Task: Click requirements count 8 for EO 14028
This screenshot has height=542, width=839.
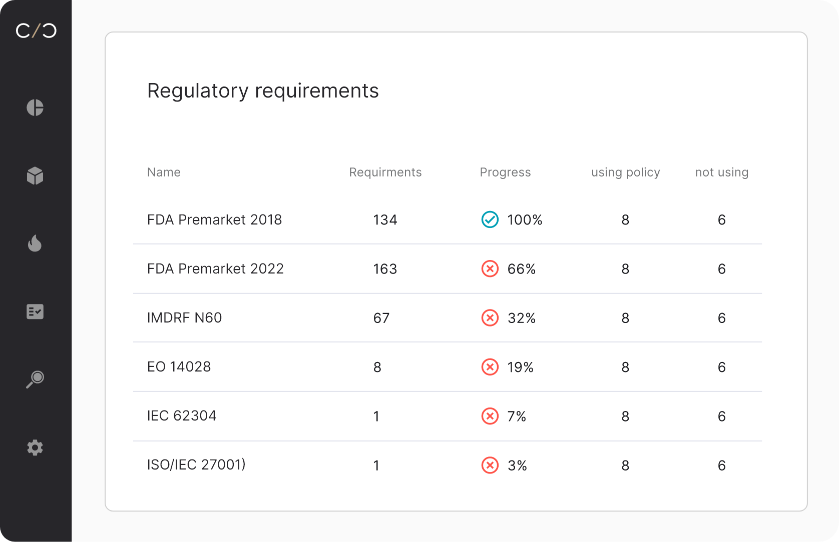Action: tap(377, 367)
